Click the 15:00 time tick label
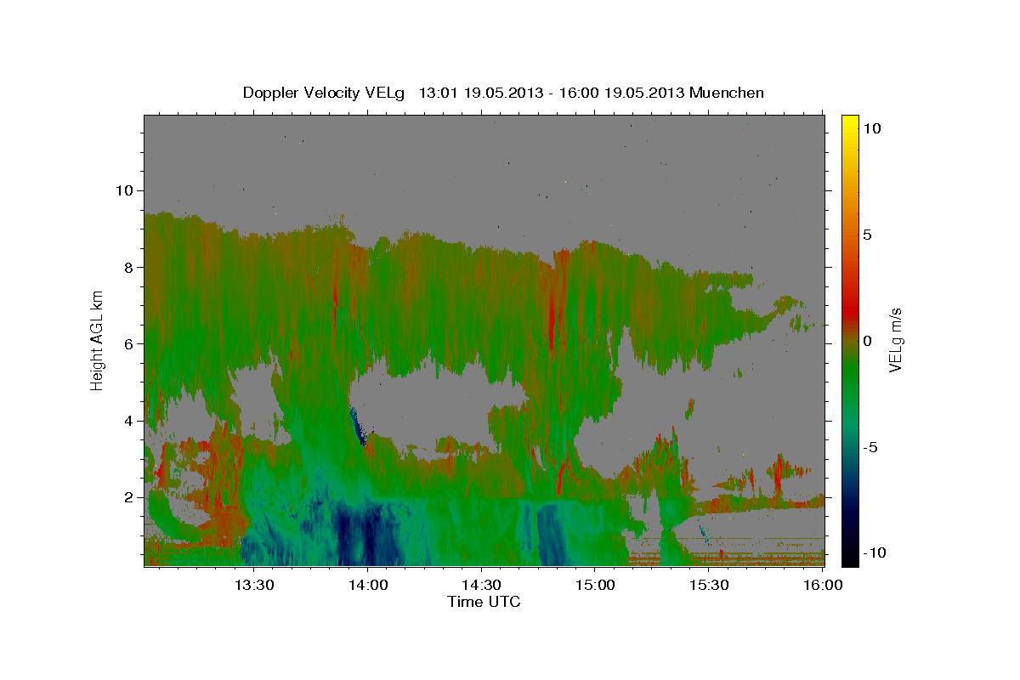The image size is (1020, 680). tap(595, 586)
